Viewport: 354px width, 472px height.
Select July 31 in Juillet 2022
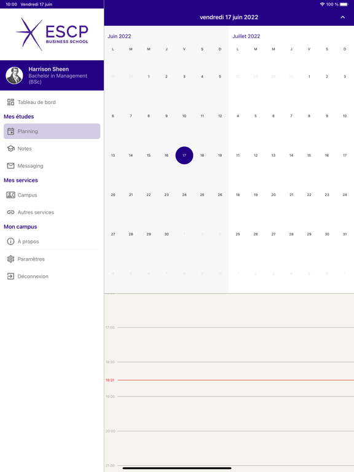tap(345, 234)
